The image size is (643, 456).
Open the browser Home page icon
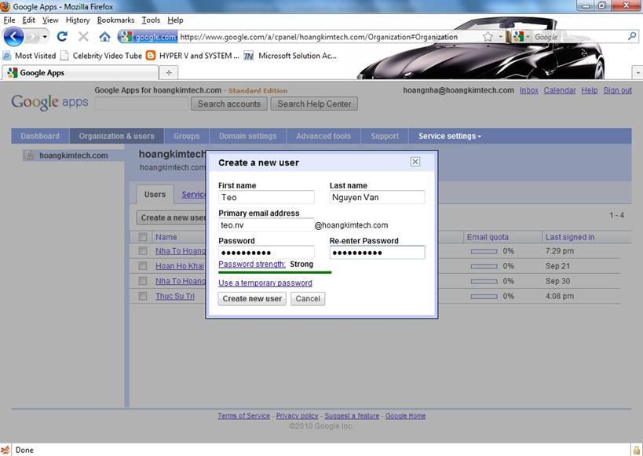pyautogui.click(x=104, y=37)
